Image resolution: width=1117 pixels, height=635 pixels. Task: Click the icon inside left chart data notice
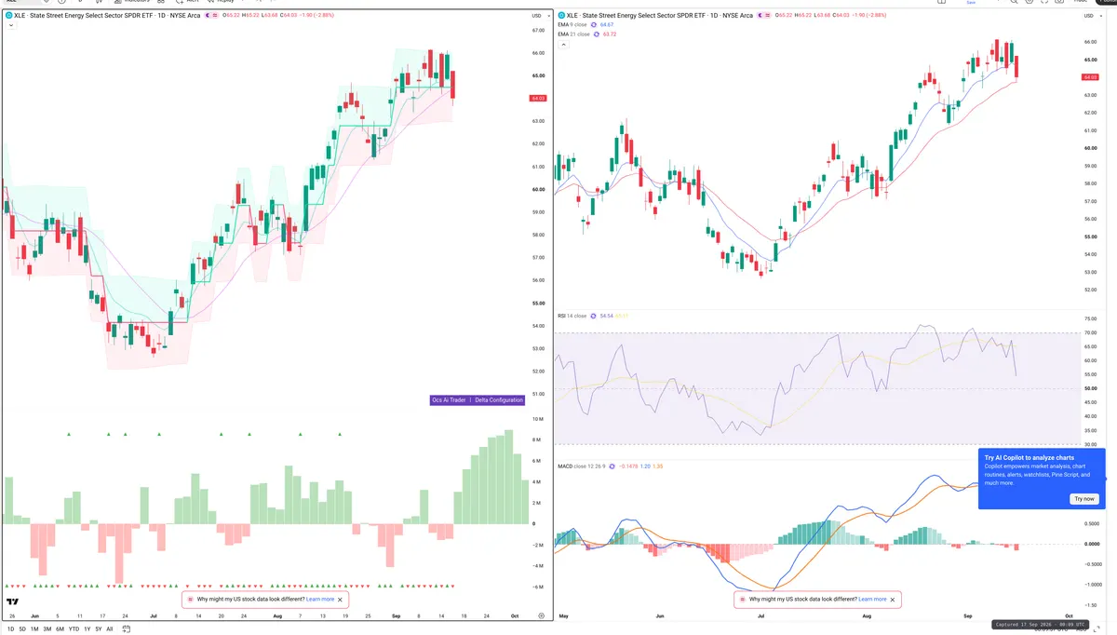191,600
